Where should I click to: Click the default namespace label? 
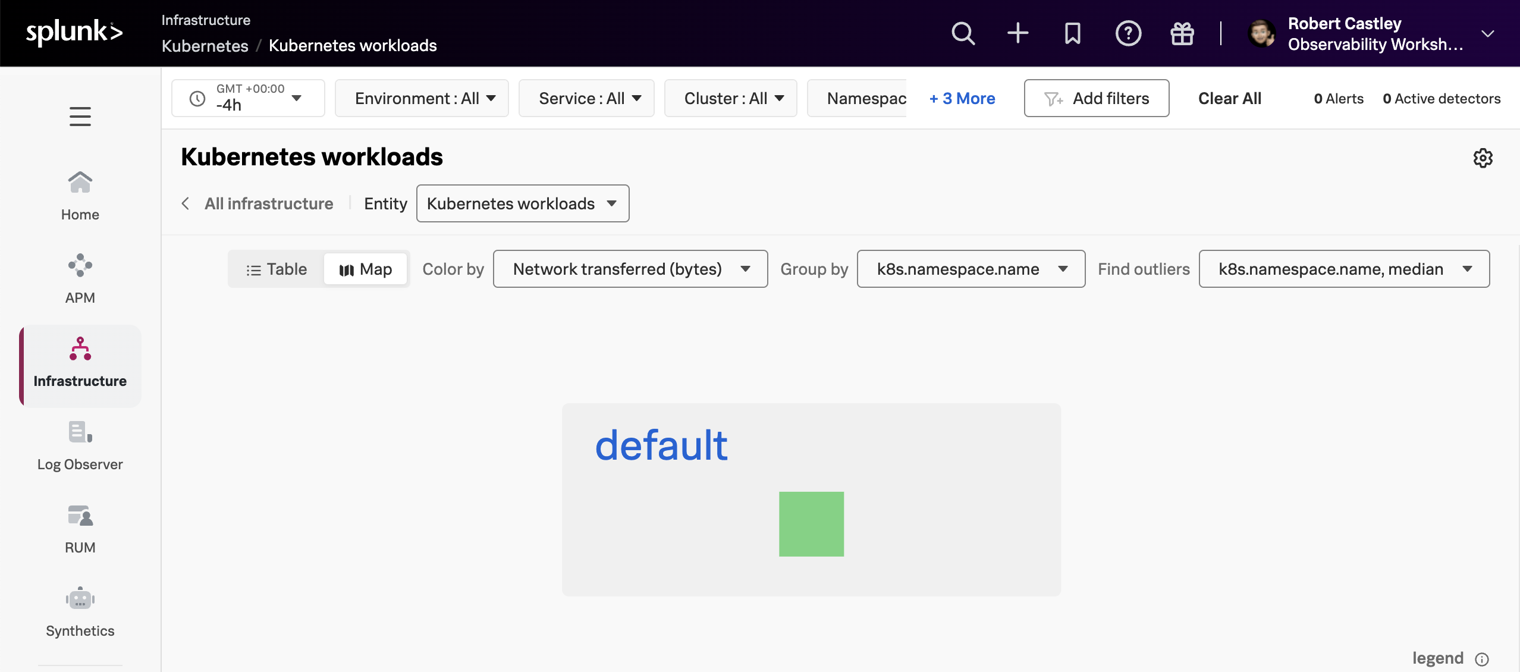point(661,445)
